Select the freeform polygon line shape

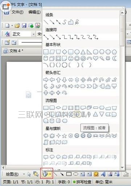tap(71, 22)
